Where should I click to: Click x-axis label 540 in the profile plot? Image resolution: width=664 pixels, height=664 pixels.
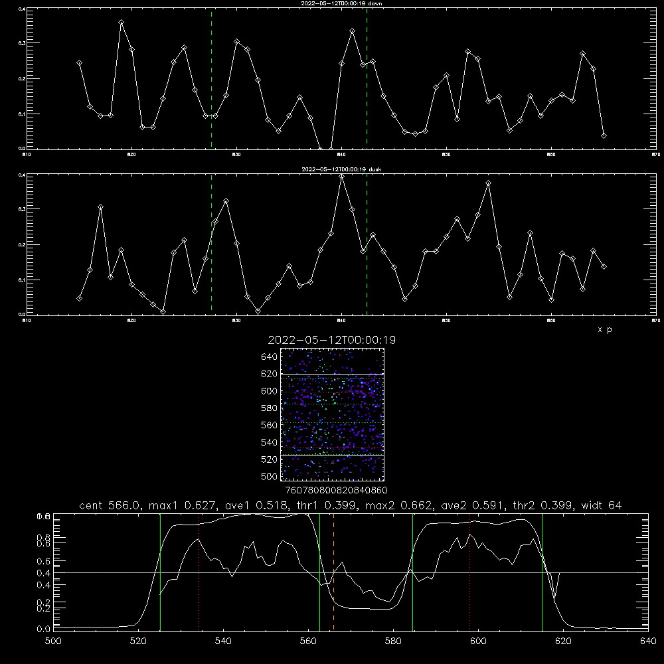223,641
